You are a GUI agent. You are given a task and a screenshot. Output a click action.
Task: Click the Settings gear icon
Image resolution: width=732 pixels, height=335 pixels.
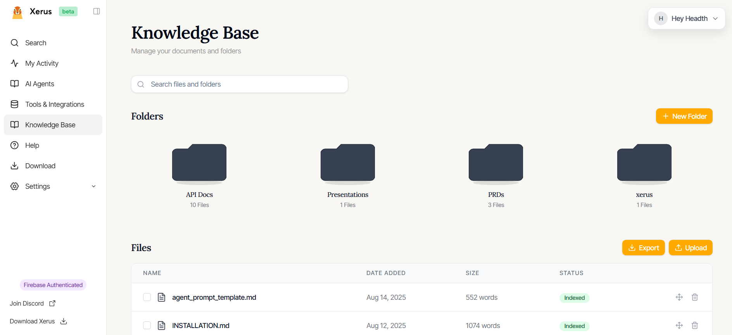tap(15, 186)
